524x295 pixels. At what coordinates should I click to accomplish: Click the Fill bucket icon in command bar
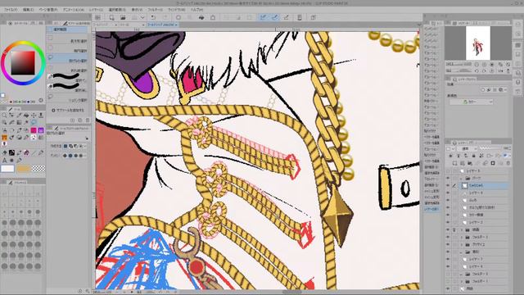[201, 17]
